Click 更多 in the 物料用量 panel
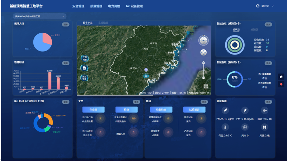 coord(66,63)
